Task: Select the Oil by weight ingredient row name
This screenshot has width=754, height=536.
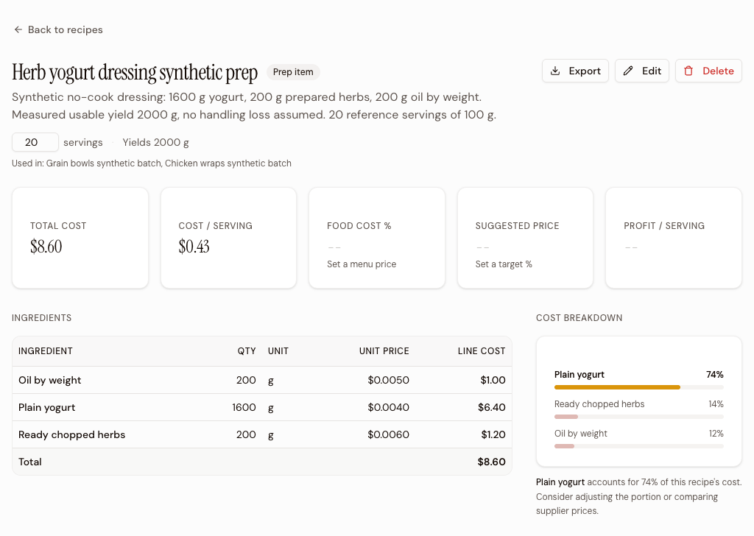Action: pos(49,380)
